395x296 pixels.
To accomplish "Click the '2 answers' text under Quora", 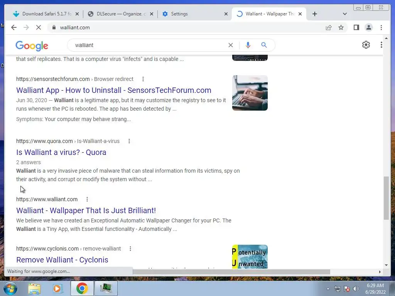I will click(29, 162).
